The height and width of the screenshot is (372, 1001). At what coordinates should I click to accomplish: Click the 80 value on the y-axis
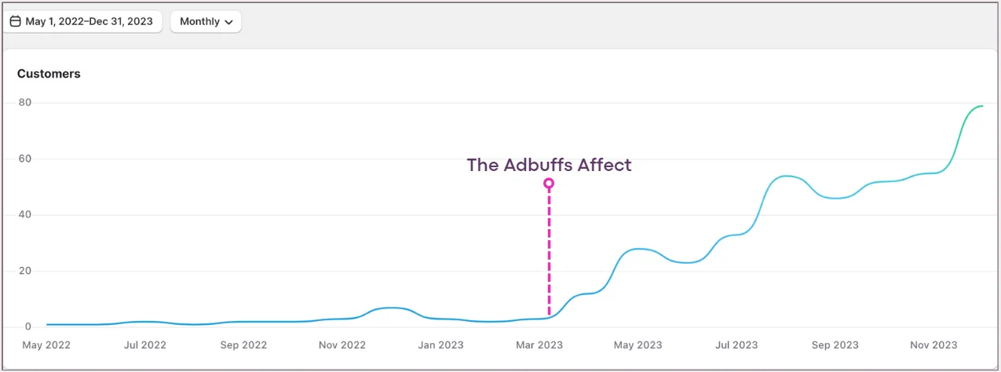[24, 103]
